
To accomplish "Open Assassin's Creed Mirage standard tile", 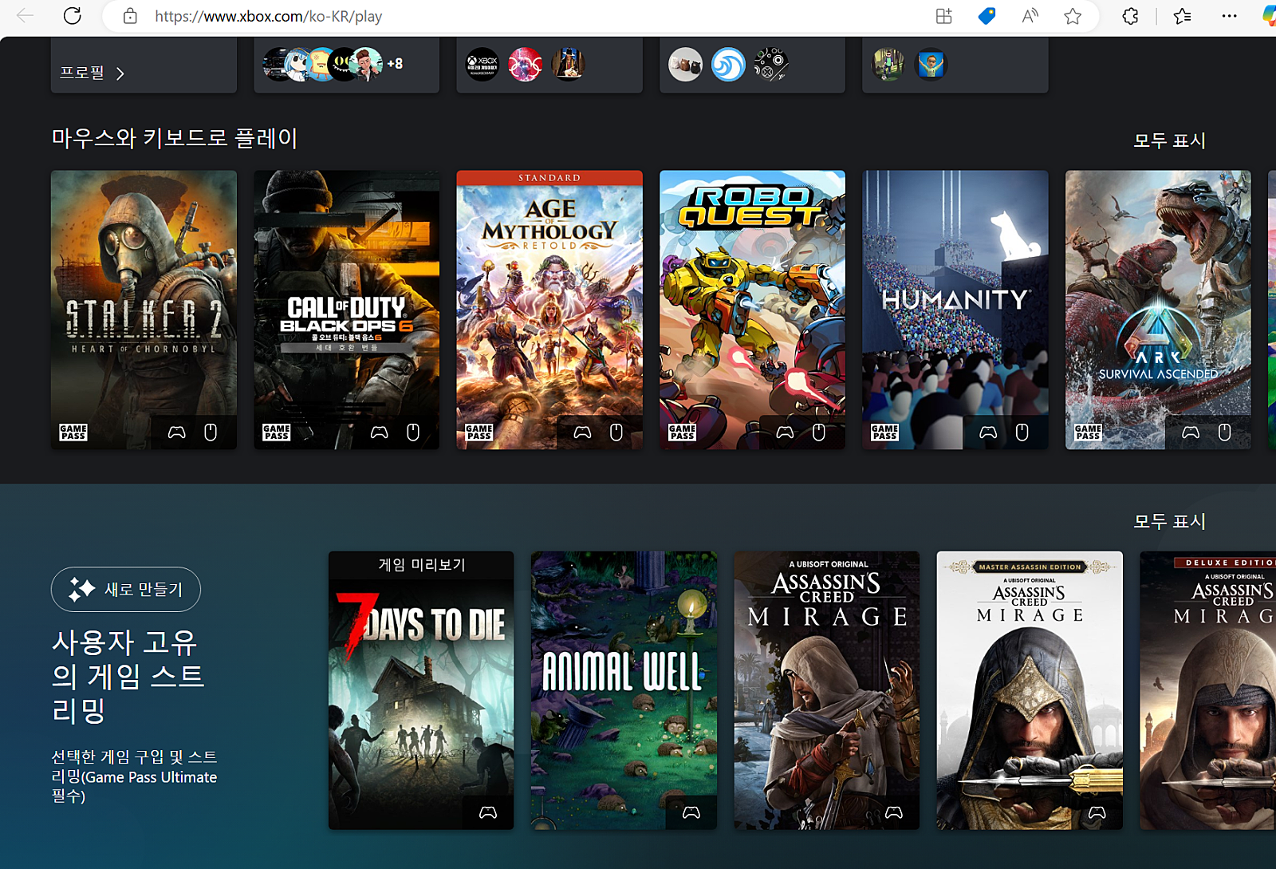I will click(827, 690).
